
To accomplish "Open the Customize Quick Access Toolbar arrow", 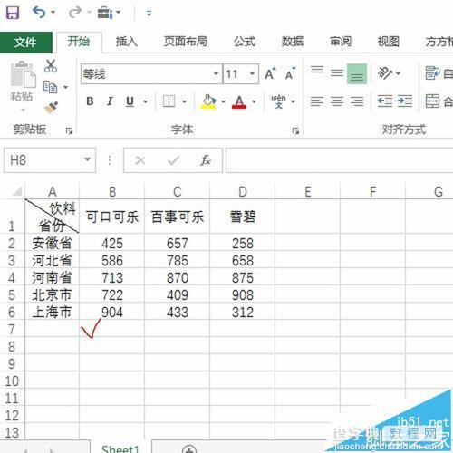I will tap(149, 14).
